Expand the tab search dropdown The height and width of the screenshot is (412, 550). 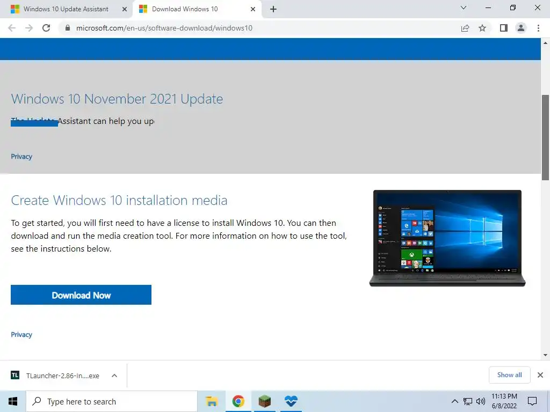coord(464,8)
